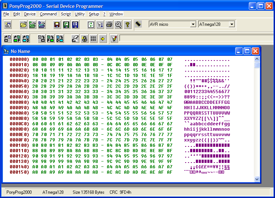275x198 pixels.
Task: Click the scroll up arrow in hex view
Action: (257, 59)
